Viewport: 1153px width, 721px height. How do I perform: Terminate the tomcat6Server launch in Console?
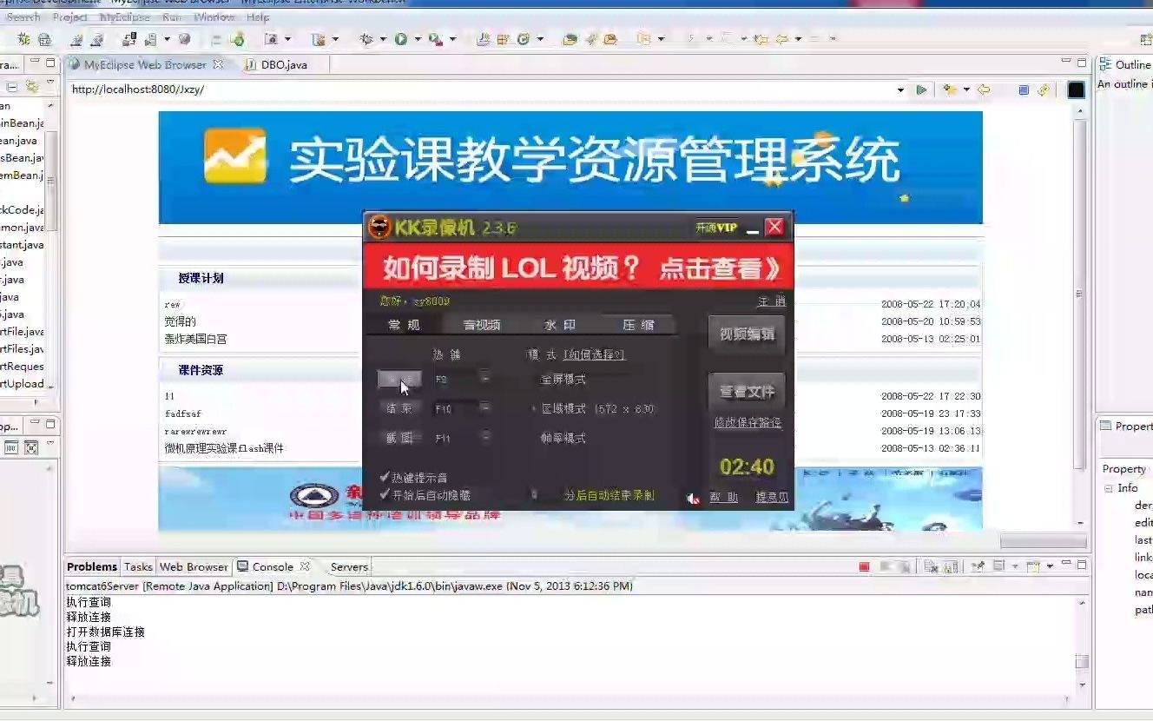(x=863, y=566)
